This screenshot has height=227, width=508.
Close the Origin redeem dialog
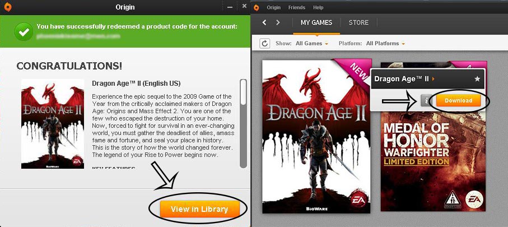(x=244, y=6)
